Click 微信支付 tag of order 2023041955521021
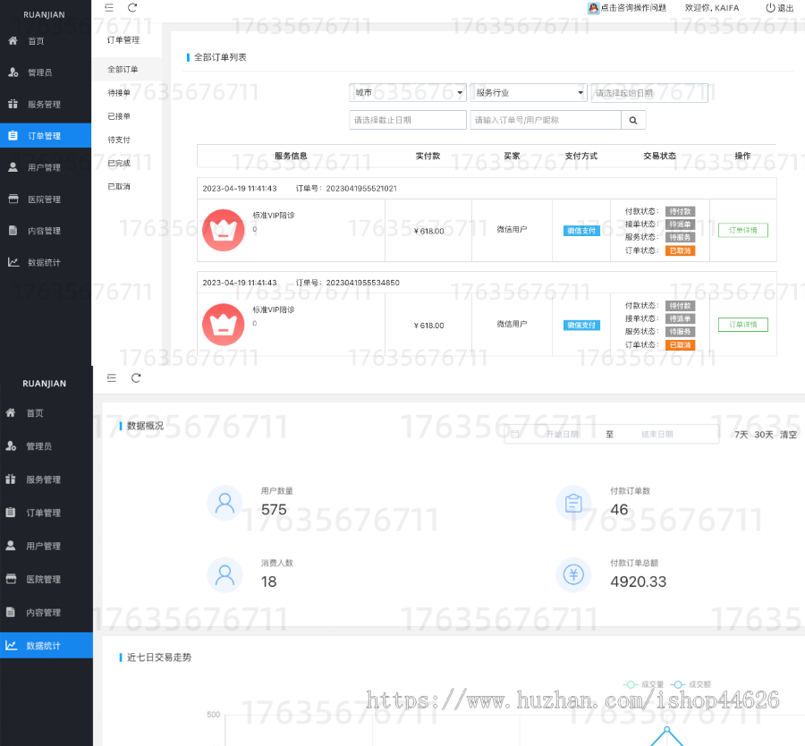 point(581,231)
